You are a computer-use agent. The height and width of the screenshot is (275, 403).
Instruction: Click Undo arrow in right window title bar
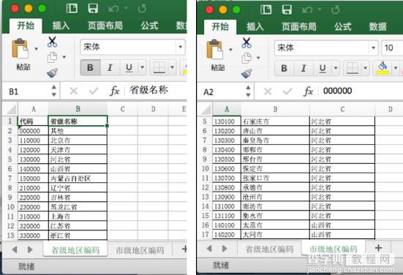pos(308,10)
